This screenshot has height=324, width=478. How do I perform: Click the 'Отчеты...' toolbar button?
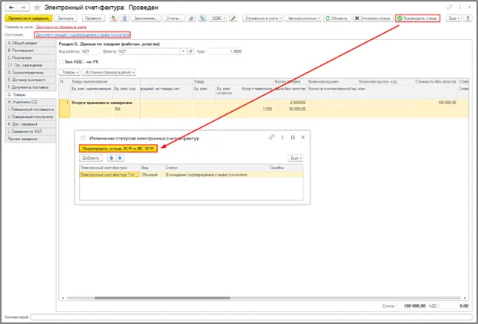coord(174,18)
